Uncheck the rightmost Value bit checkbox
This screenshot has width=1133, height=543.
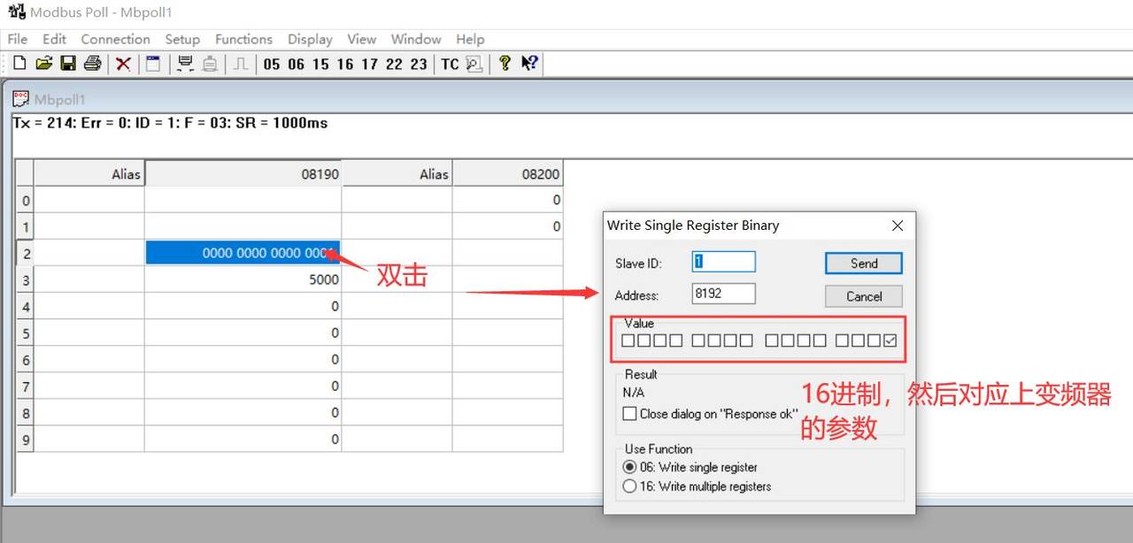(x=890, y=340)
